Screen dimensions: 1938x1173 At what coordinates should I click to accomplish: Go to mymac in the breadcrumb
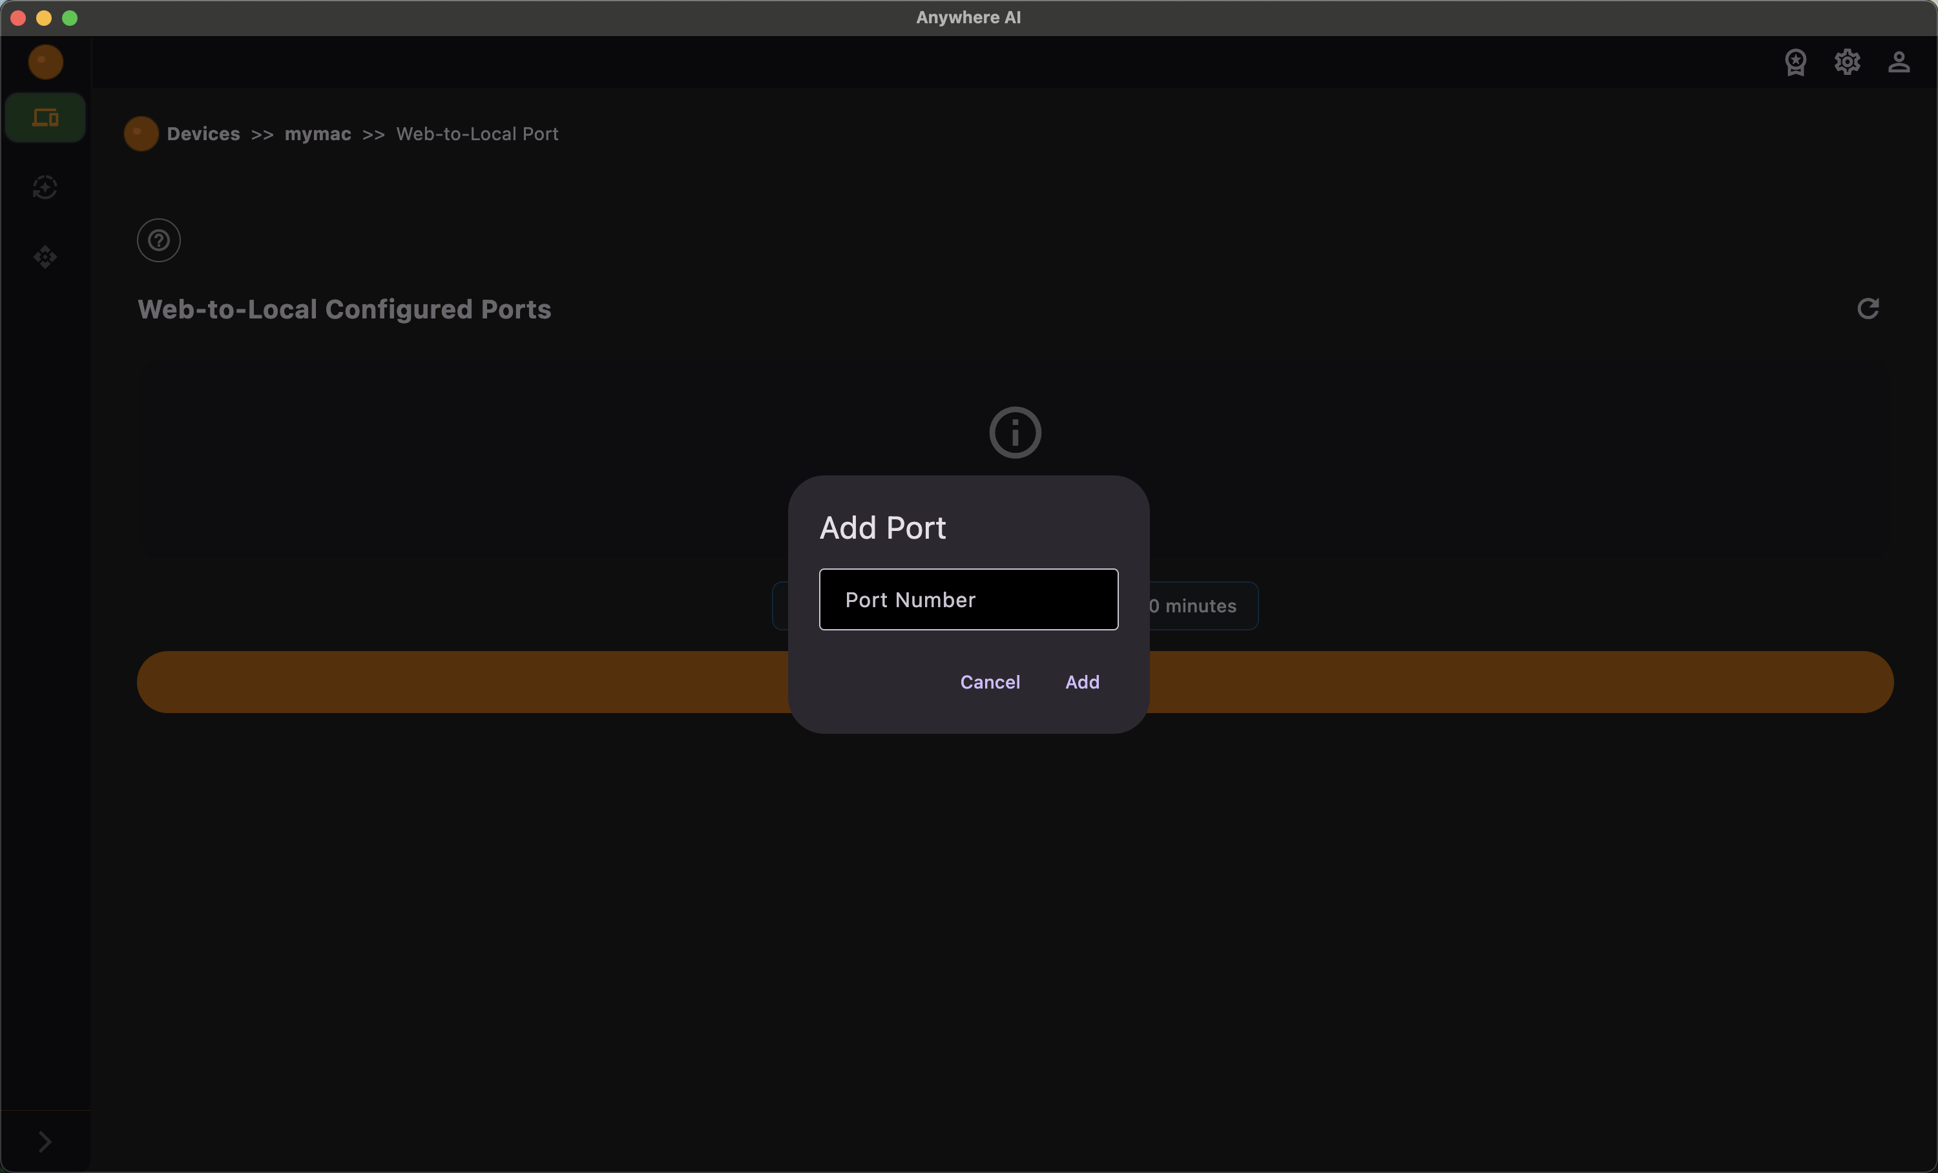(x=318, y=134)
